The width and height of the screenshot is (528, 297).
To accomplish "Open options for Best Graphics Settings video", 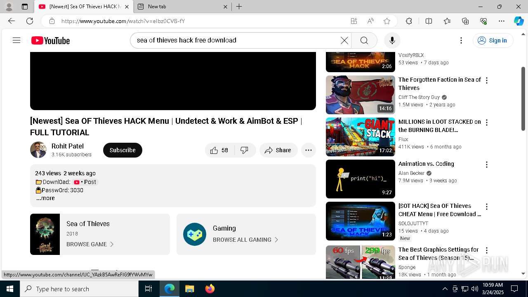I will (487, 250).
